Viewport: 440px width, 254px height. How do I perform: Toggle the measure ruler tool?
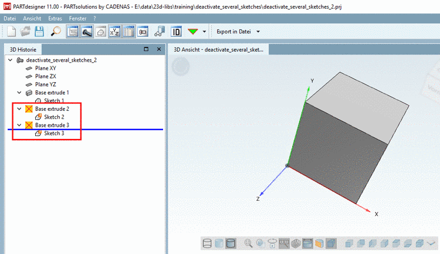(x=284, y=243)
